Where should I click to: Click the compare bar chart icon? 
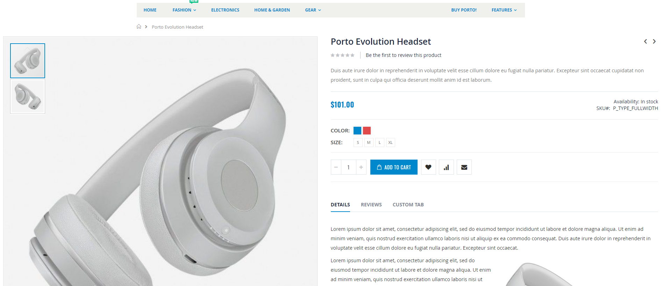(446, 167)
